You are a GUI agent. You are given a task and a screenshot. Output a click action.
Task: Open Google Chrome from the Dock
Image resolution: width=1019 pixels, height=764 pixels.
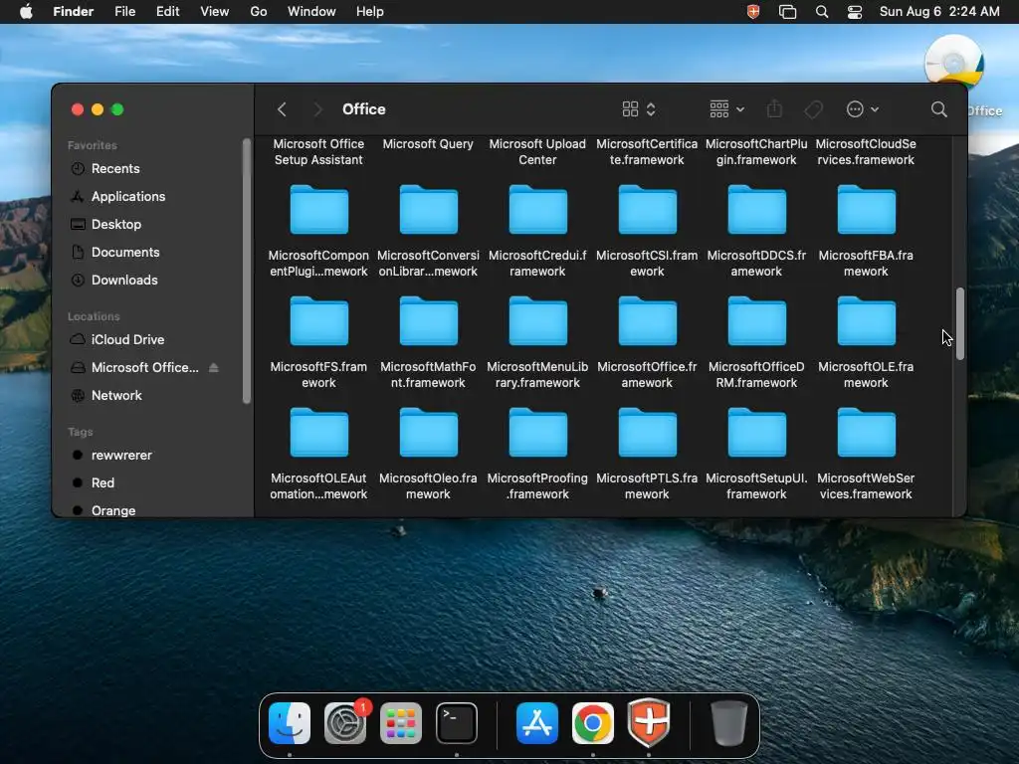point(592,723)
